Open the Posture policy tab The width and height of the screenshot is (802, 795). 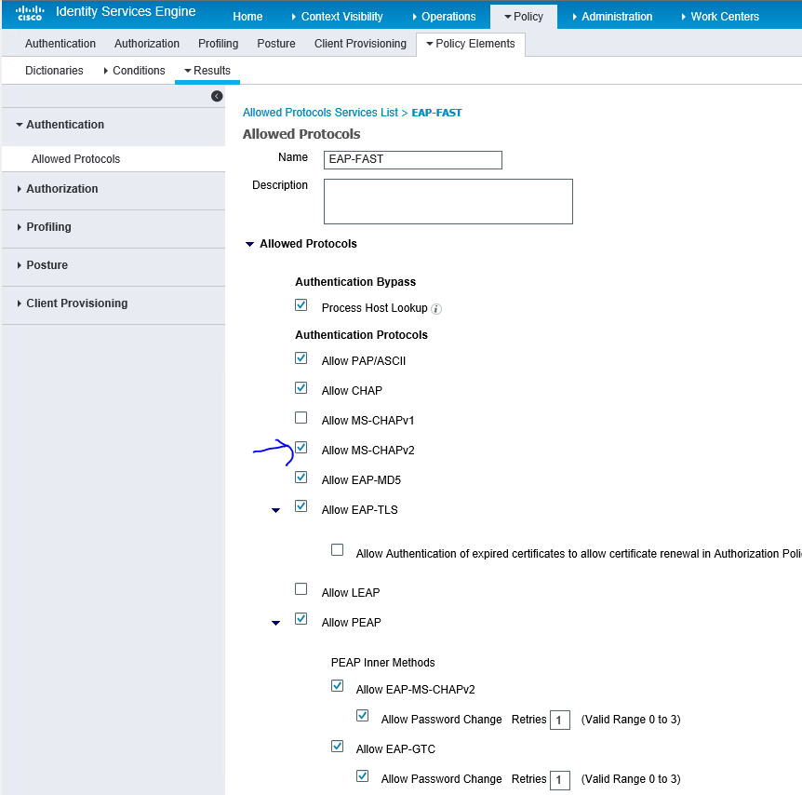(276, 44)
